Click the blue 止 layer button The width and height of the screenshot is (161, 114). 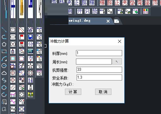(77, 3)
